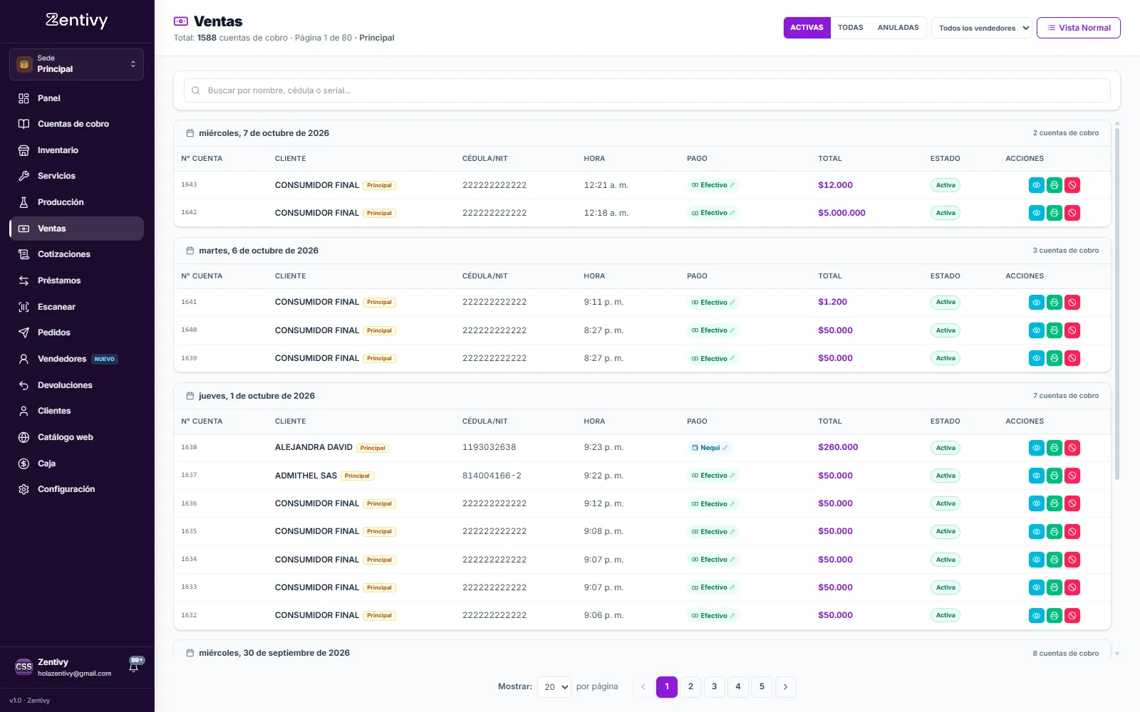Image resolution: width=1140 pixels, height=712 pixels.
Task: Go to previous page arrow
Action: click(643, 687)
